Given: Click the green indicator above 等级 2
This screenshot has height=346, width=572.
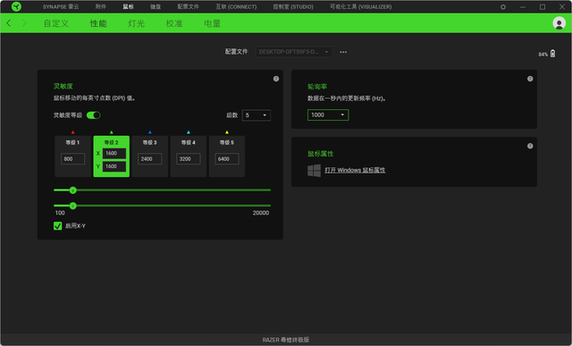Looking at the screenshot, I should pyautogui.click(x=111, y=132).
